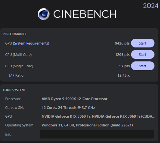Start the CPU Multi Core benchmark
This screenshot has width=160, height=143.
pyautogui.click(x=143, y=55)
